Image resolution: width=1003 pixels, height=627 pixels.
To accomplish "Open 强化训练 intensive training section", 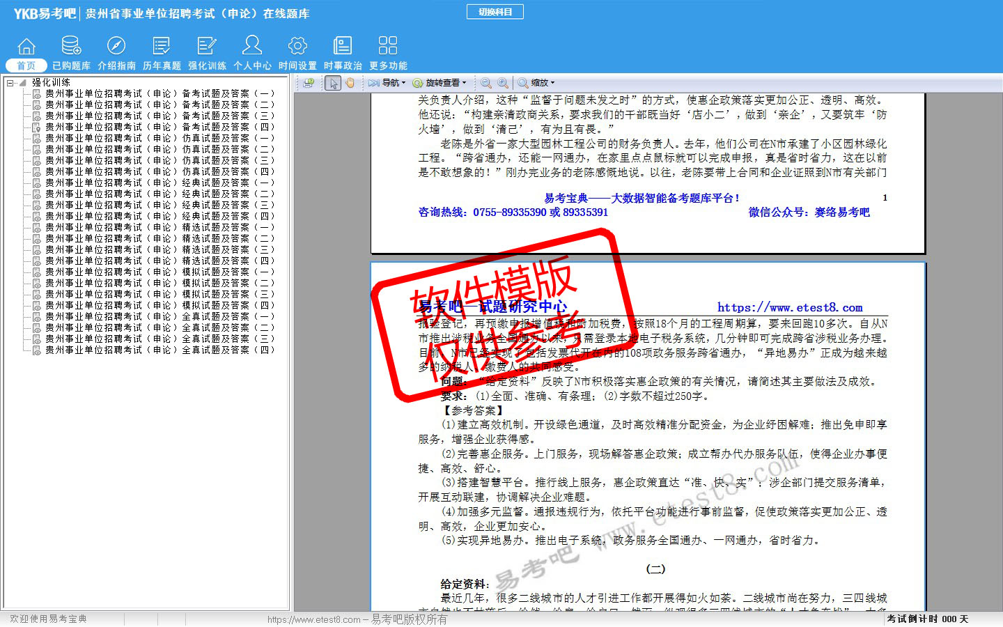I will (x=207, y=54).
